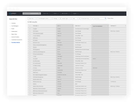Select Secondary Market in the sidebar

coord(16,42)
